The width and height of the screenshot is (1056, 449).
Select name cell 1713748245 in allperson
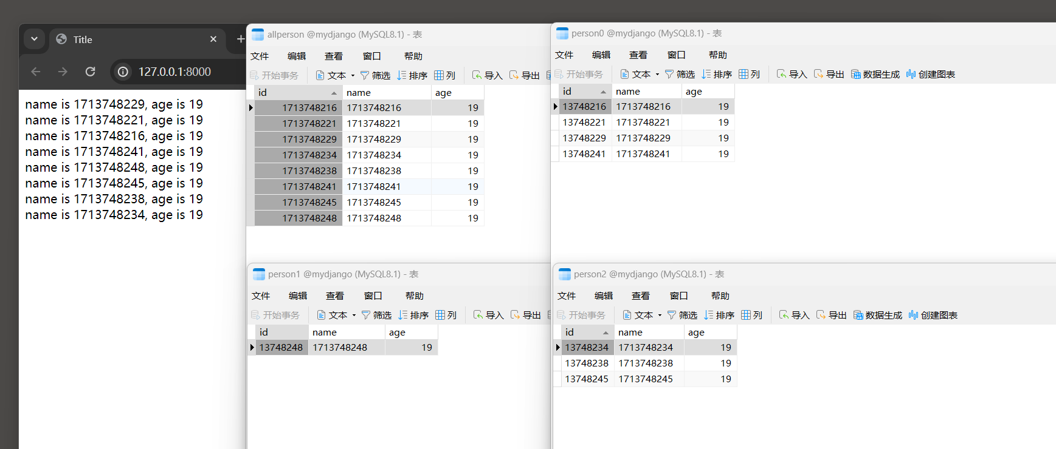tap(387, 202)
